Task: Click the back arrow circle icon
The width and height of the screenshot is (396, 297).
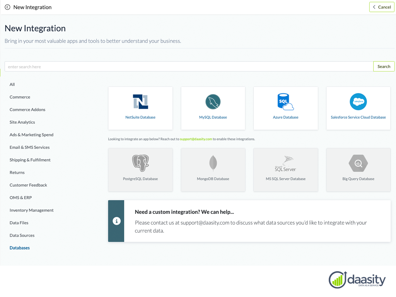Action: (x=8, y=7)
